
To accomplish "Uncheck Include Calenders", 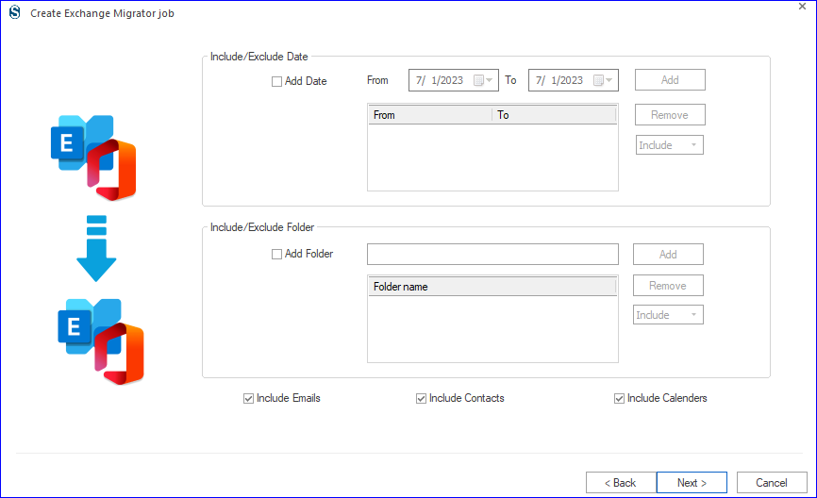I will [x=619, y=399].
